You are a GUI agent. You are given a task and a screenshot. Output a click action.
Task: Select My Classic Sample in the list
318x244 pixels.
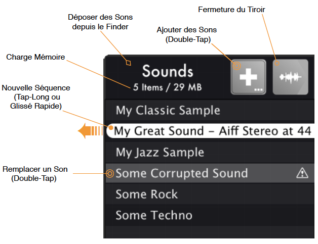click(210, 110)
